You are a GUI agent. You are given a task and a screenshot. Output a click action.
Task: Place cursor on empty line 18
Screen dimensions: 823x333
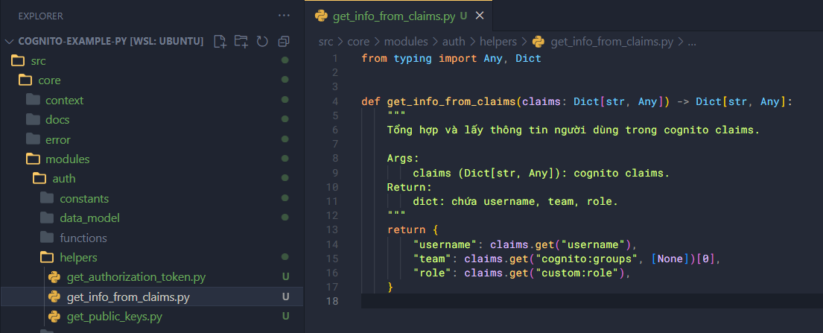[x=521, y=301]
